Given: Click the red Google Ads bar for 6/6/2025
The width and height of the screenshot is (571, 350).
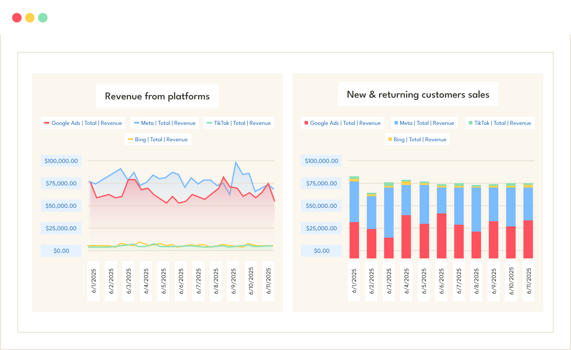Looking at the screenshot, I should pos(441,235).
